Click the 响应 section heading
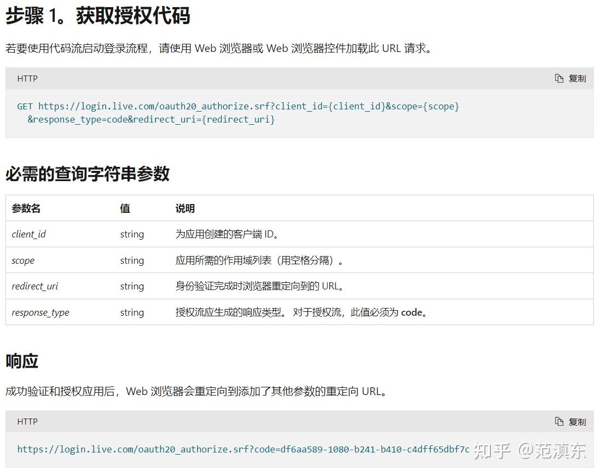 pyautogui.click(x=22, y=361)
